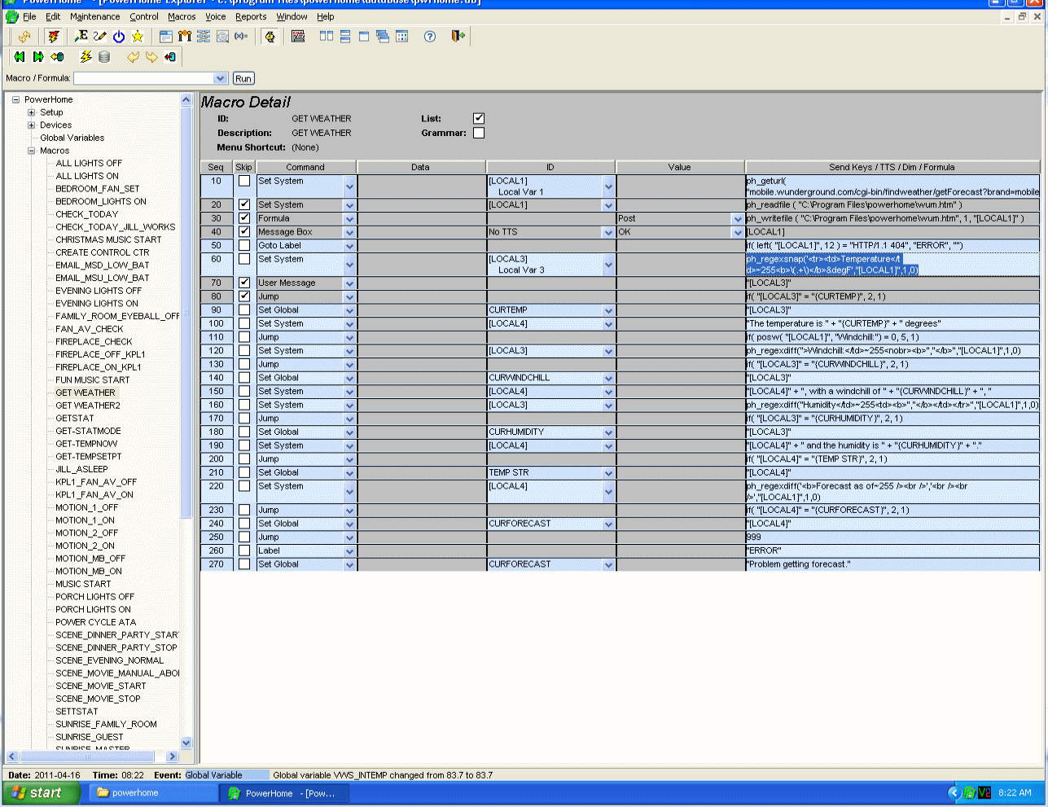The width and height of the screenshot is (1048, 807).
Task: Open the Macros menu
Action: coord(182,16)
